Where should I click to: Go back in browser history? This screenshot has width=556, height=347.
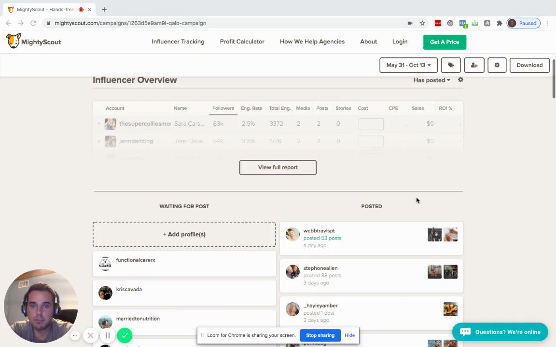click(9, 23)
